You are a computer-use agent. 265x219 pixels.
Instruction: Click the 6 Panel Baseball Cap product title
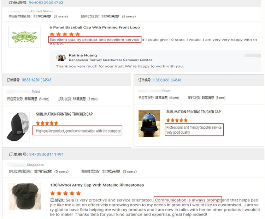click(95, 28)
